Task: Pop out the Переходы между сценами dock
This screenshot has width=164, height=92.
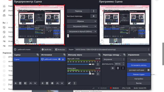Action: [x=124, y=55]
